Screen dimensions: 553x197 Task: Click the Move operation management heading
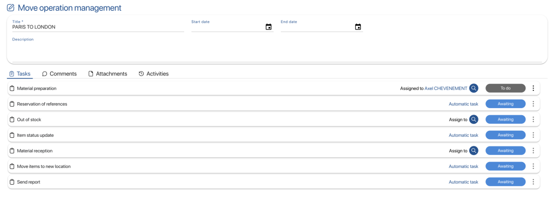(x=70, y=8)
